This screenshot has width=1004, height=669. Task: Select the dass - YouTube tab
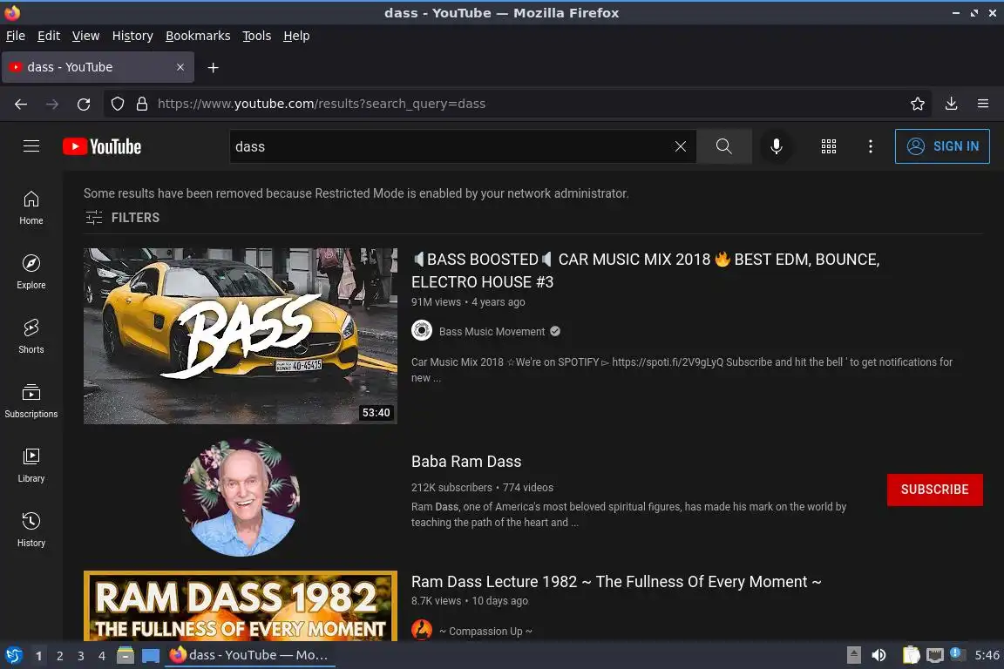(x=98, y=67)
